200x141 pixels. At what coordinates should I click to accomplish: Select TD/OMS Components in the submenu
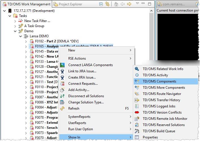[159, 81]
